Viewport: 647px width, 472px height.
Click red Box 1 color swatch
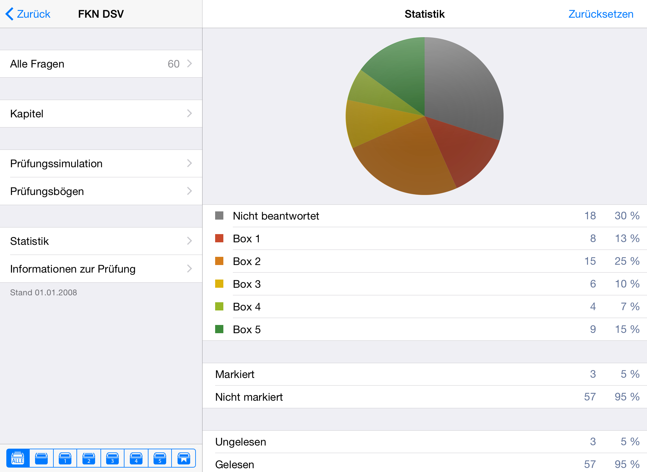(219, 238)
